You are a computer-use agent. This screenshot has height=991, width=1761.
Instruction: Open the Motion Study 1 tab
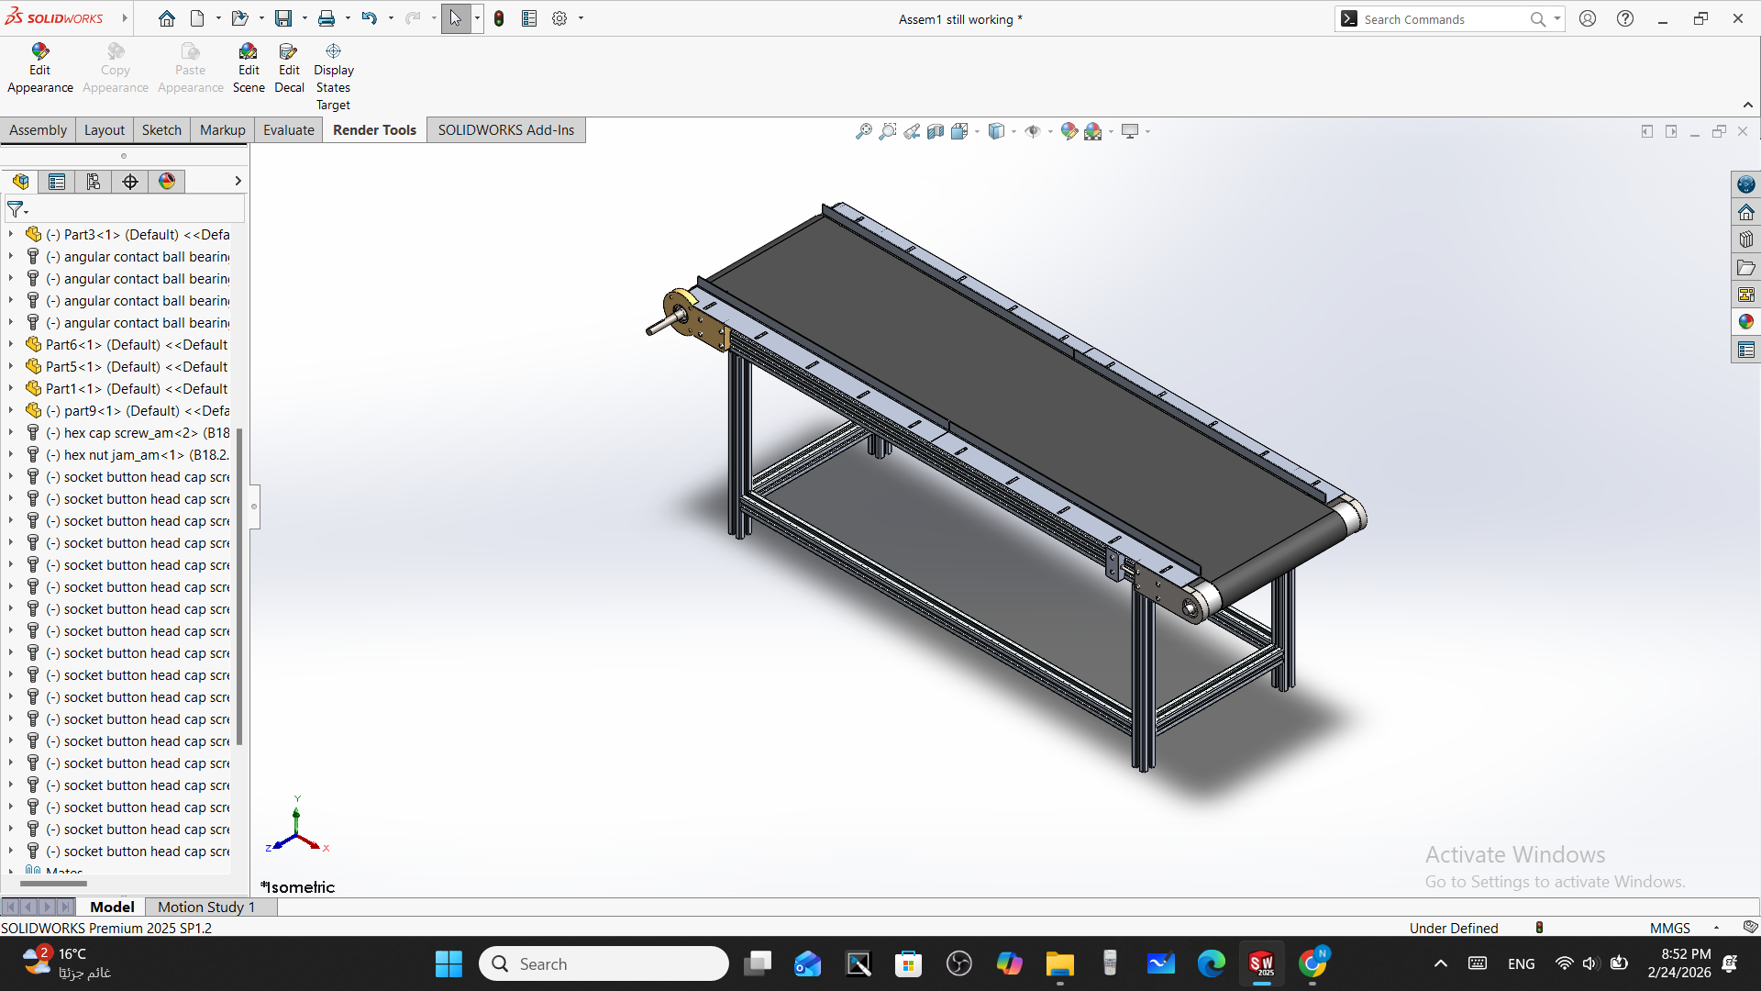[x=205, y=907]
